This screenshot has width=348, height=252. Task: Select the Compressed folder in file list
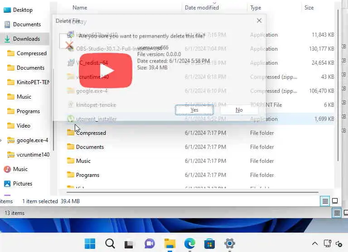tap(91, 133)
